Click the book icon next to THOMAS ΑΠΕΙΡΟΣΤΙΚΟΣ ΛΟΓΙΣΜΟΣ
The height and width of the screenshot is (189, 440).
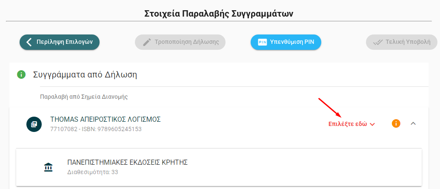[x=34, y=124]
